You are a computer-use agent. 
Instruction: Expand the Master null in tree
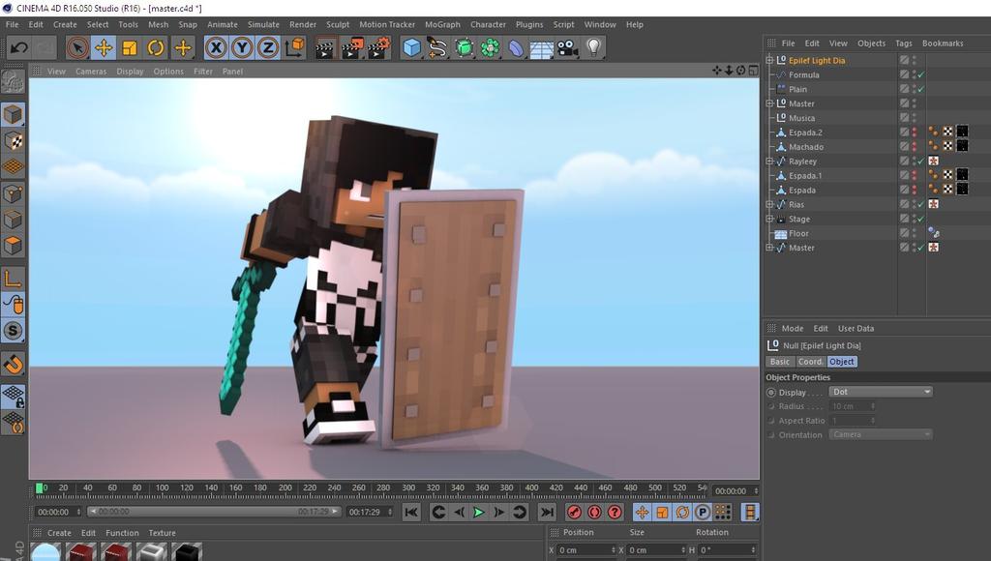769,103
